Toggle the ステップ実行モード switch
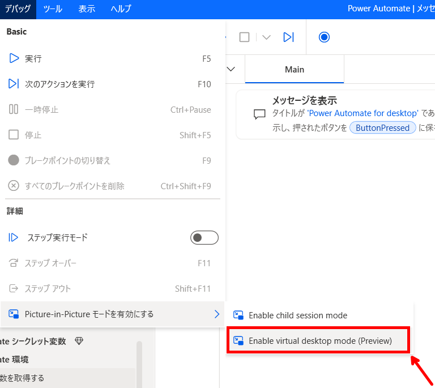This screenshot has height=388, width=435. click(204, 238)
